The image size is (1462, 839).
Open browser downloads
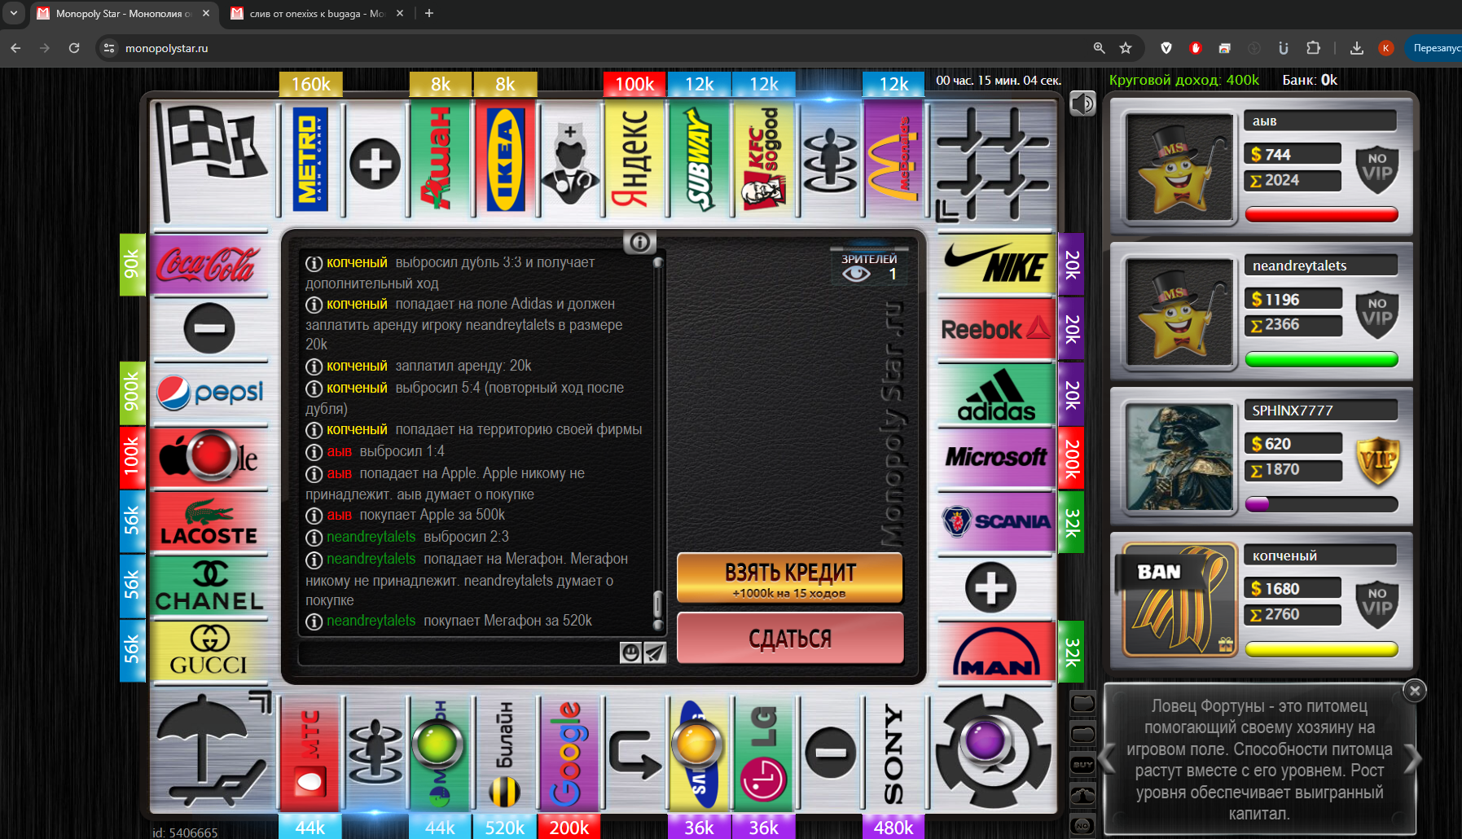click(x=1356, y=48)
